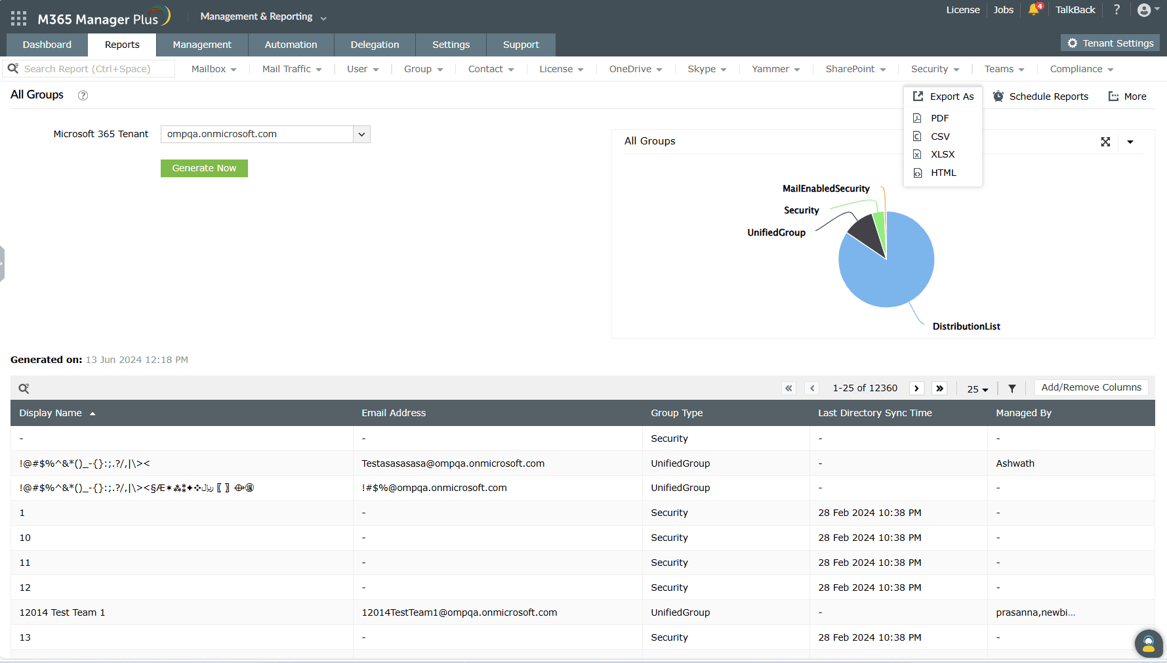Click Generate Now button

tap(204, 168)
